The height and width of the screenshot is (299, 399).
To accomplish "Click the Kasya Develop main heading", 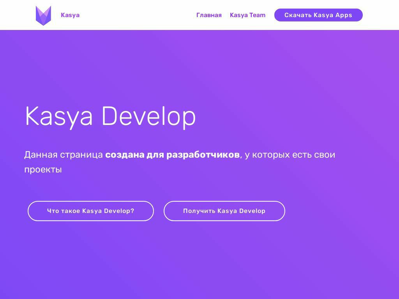I will 110,116.
